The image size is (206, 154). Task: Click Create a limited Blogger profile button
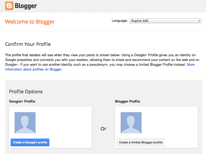coord(141,142)
